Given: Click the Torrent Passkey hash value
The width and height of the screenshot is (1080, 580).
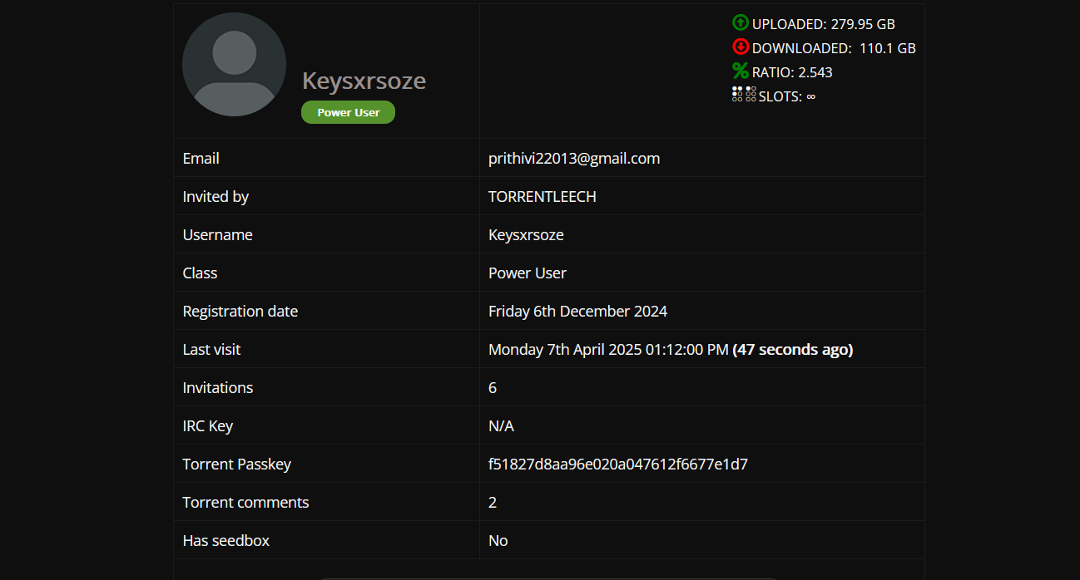Looking at the screenshot, I should 617,464.
